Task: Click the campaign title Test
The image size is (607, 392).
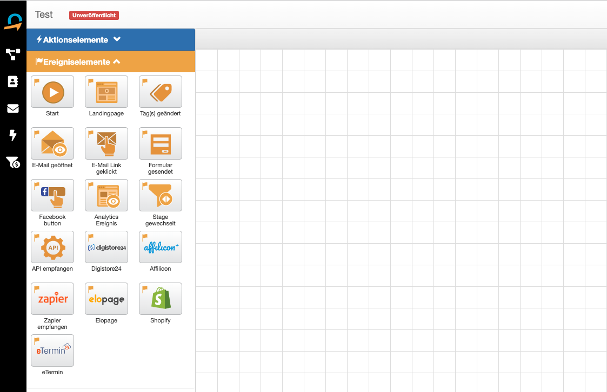Action: coord(44,15)
